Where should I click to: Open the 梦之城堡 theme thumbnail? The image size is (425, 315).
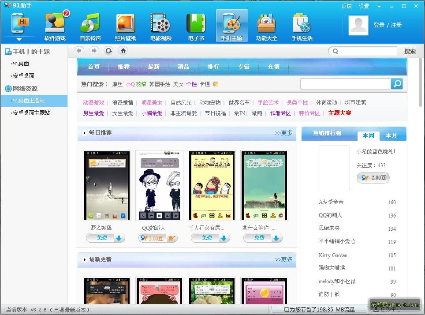coord(107,185)
